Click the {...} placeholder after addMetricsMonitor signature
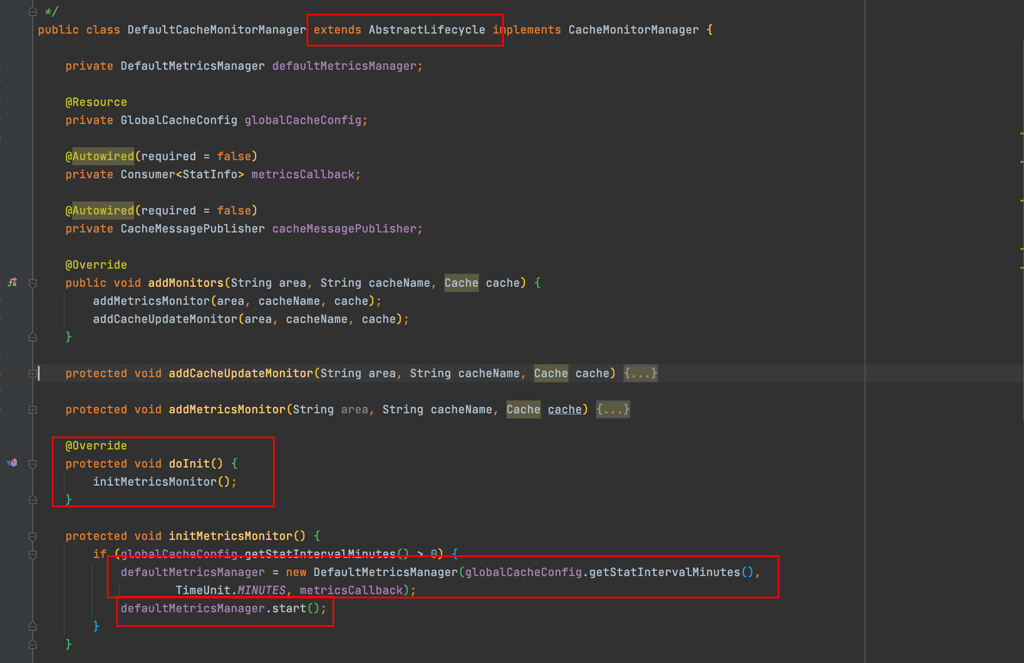This screenshot has width=1024, height=663. (613, 409)
